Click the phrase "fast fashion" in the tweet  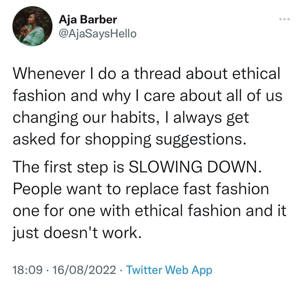230,189
